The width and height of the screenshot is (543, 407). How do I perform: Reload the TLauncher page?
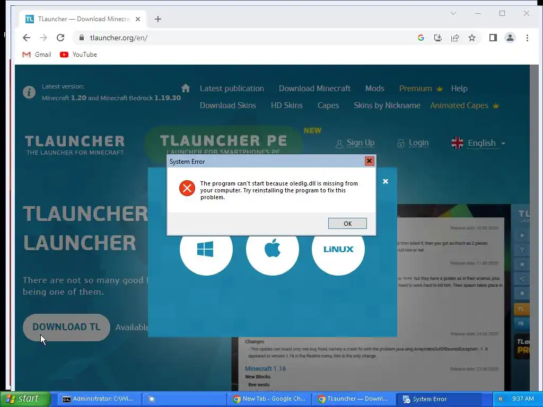point(60,38)
